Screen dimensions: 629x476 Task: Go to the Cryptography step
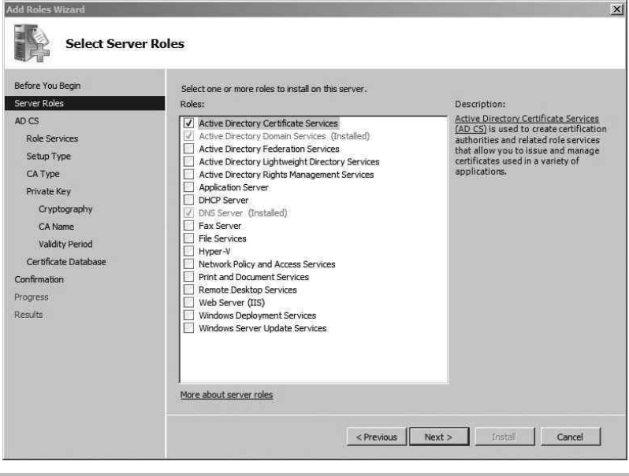click(65, 209)
